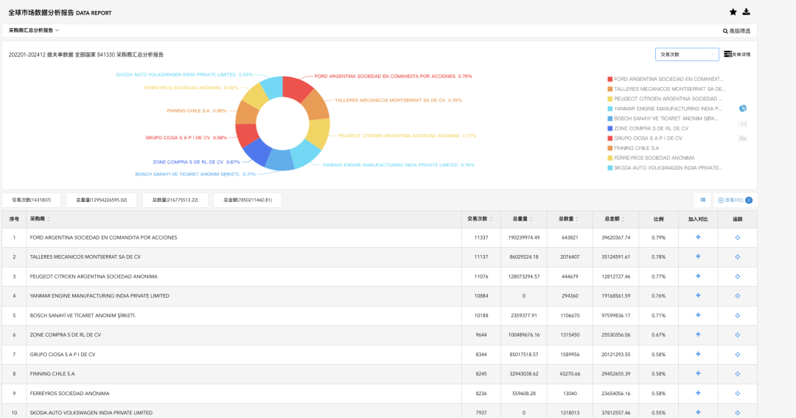Toggle YANMAR ENGINE legend entry
Viewport: 796px width, 418px height.
[x=665, y=108]
